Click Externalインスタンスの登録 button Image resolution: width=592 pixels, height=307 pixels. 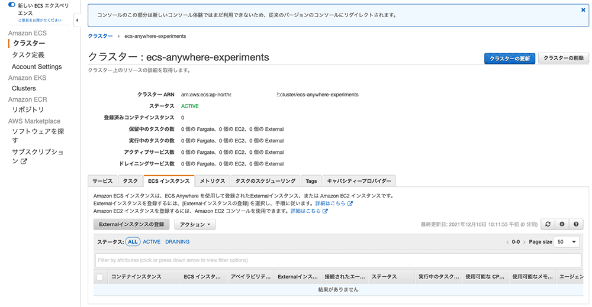click(x=131, y=224)
